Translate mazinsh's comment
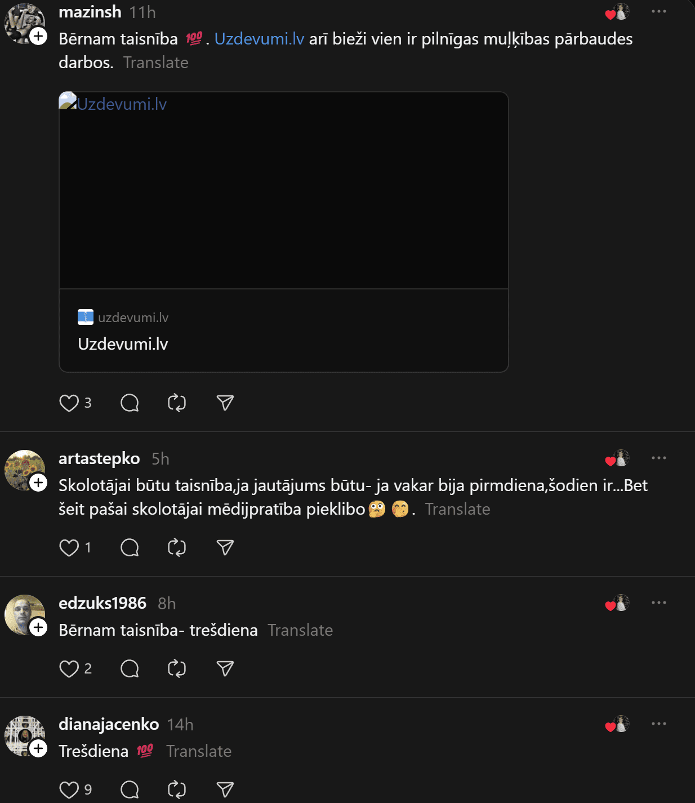Screen dimensions: 695x803 tap(155, 63)
